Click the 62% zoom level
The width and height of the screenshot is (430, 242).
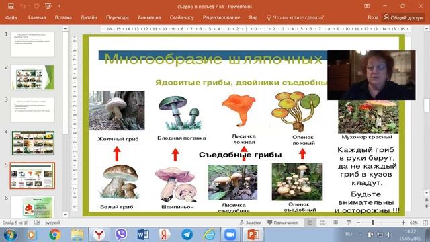tap(414, 223)
